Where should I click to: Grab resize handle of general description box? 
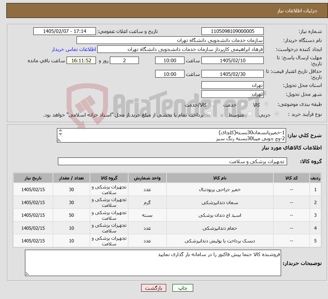point(59,140)
